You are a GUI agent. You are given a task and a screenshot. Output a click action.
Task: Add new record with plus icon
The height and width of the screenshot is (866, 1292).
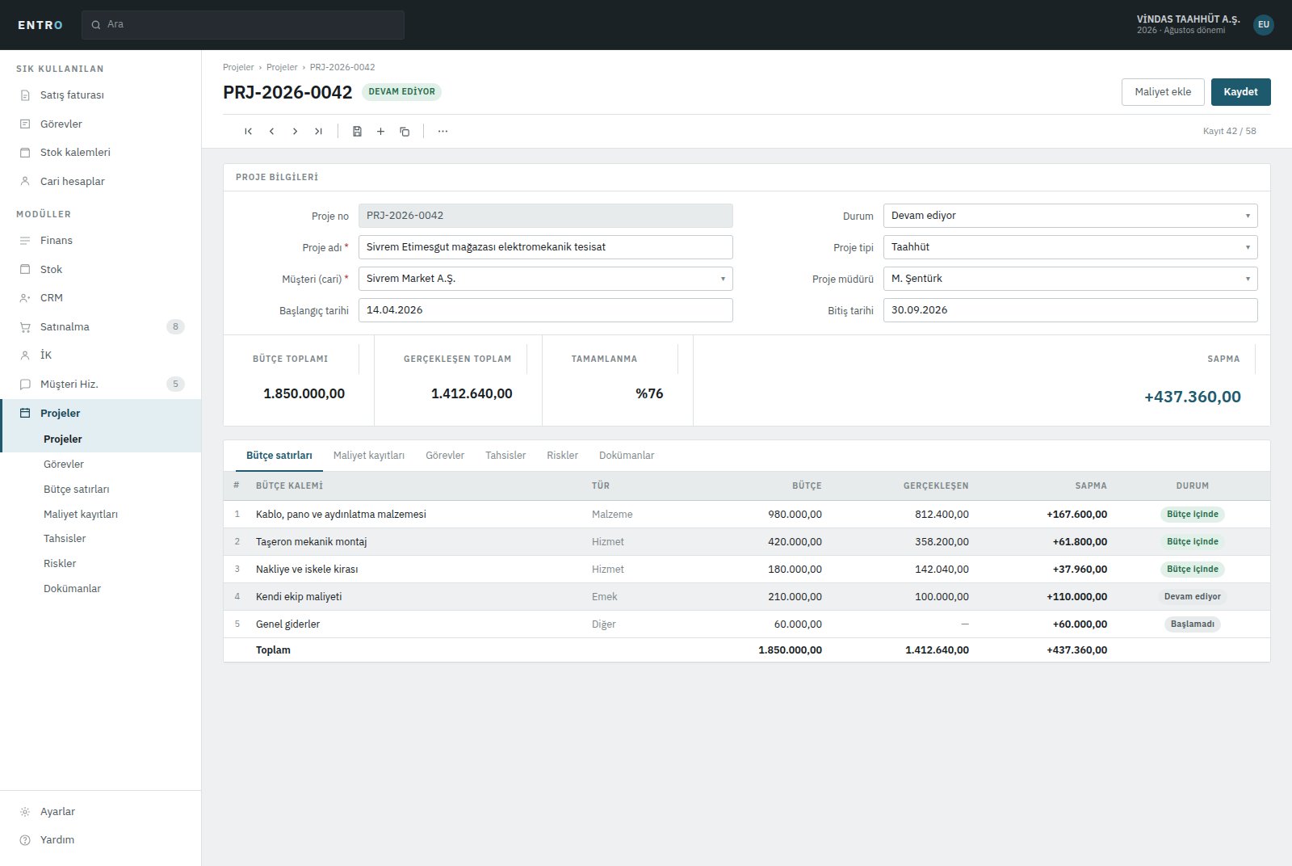(380, 132)
